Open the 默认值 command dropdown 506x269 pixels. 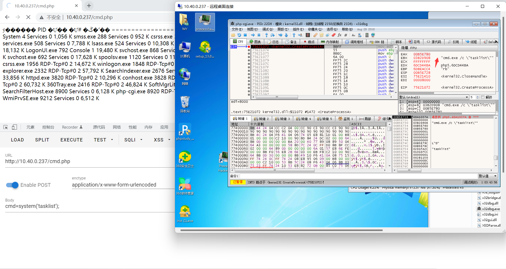(x=488, y=176)
